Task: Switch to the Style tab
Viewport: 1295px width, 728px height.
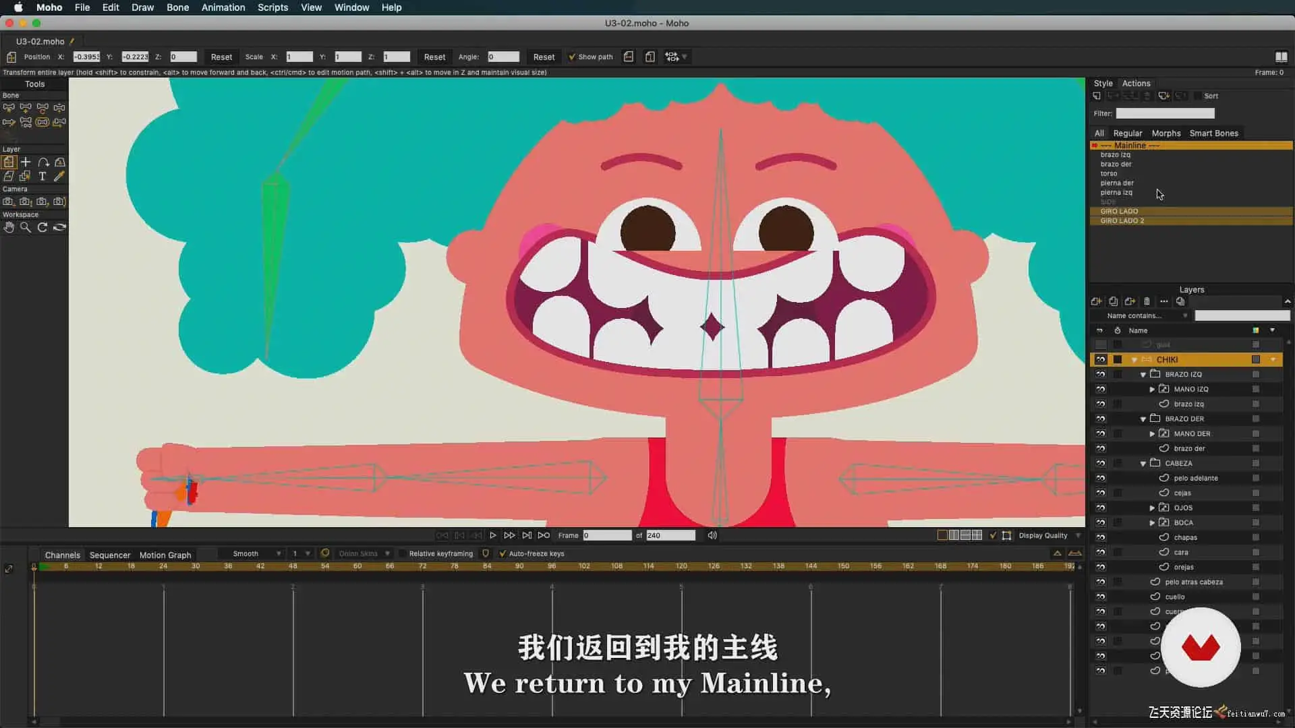Action: pyautogui.click(x=1103, y=84)
